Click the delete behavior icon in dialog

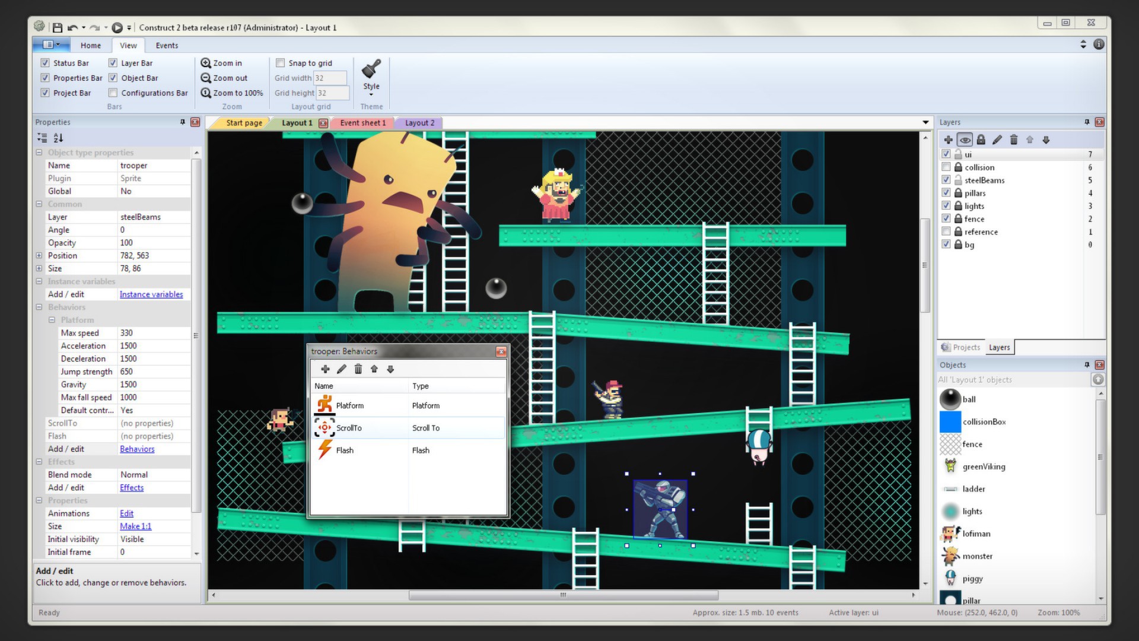(358, 369)
